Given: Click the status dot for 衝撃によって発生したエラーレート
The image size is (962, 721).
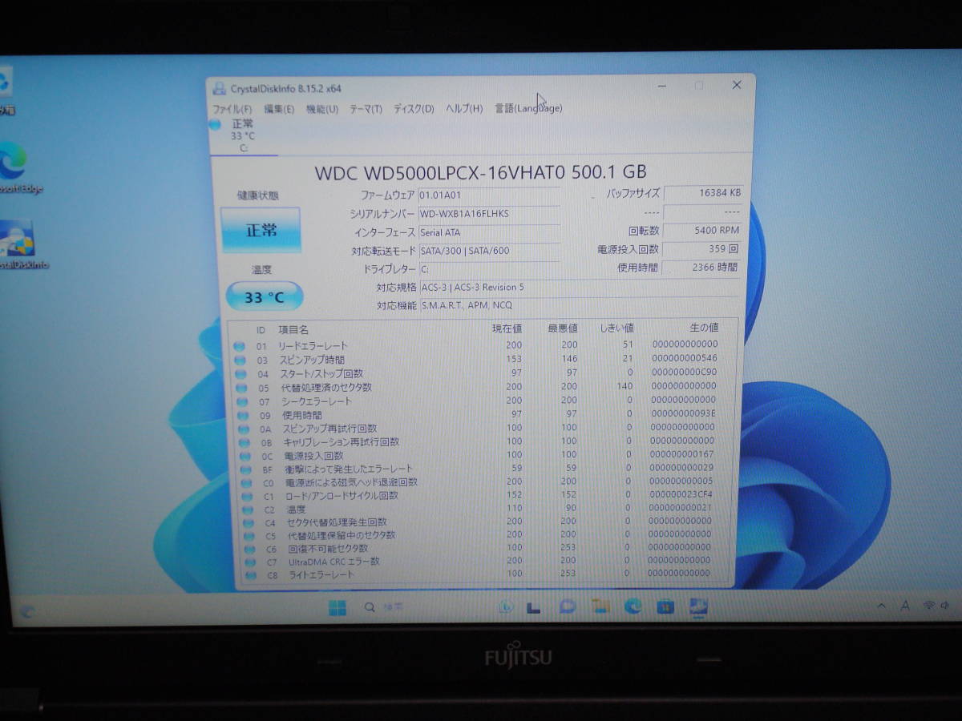Looking at the screenshot, I should click(x=246, y=469).
